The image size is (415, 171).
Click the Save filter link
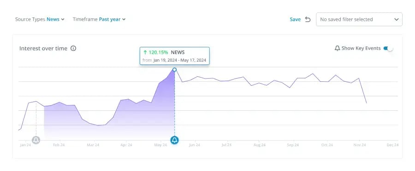pos(295,19)
